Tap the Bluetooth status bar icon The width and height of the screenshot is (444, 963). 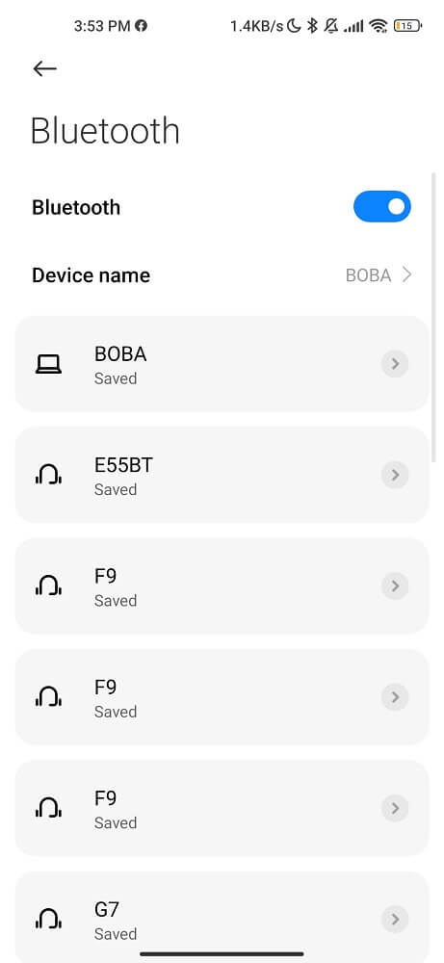[x=312, y=26]
